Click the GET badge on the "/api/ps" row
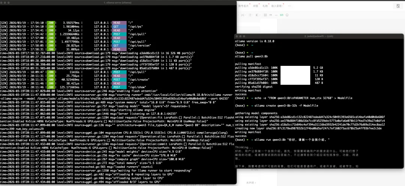Screen dimensions: 405x186 click(x=119, y=27)
